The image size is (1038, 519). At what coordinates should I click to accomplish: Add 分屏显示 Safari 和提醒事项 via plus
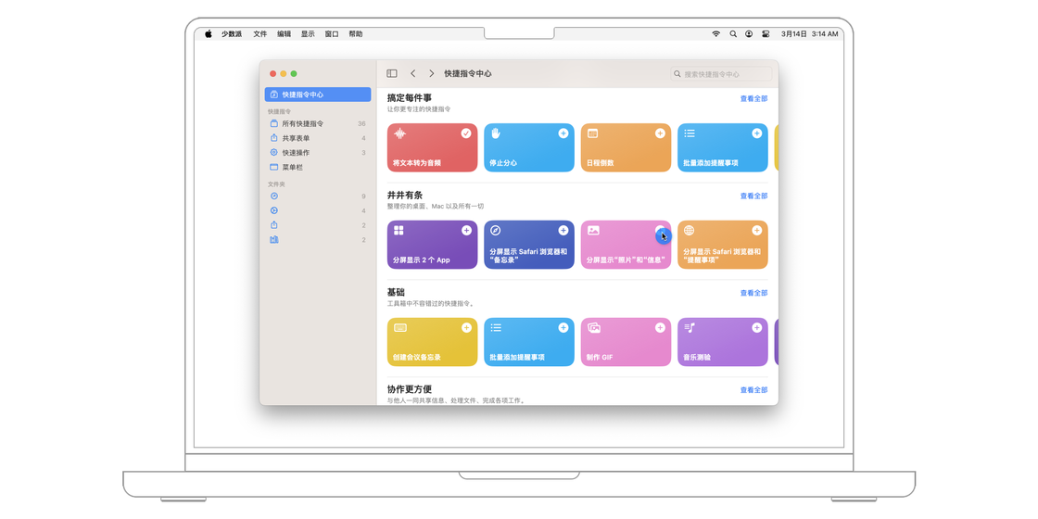click(x=756, y=231)
